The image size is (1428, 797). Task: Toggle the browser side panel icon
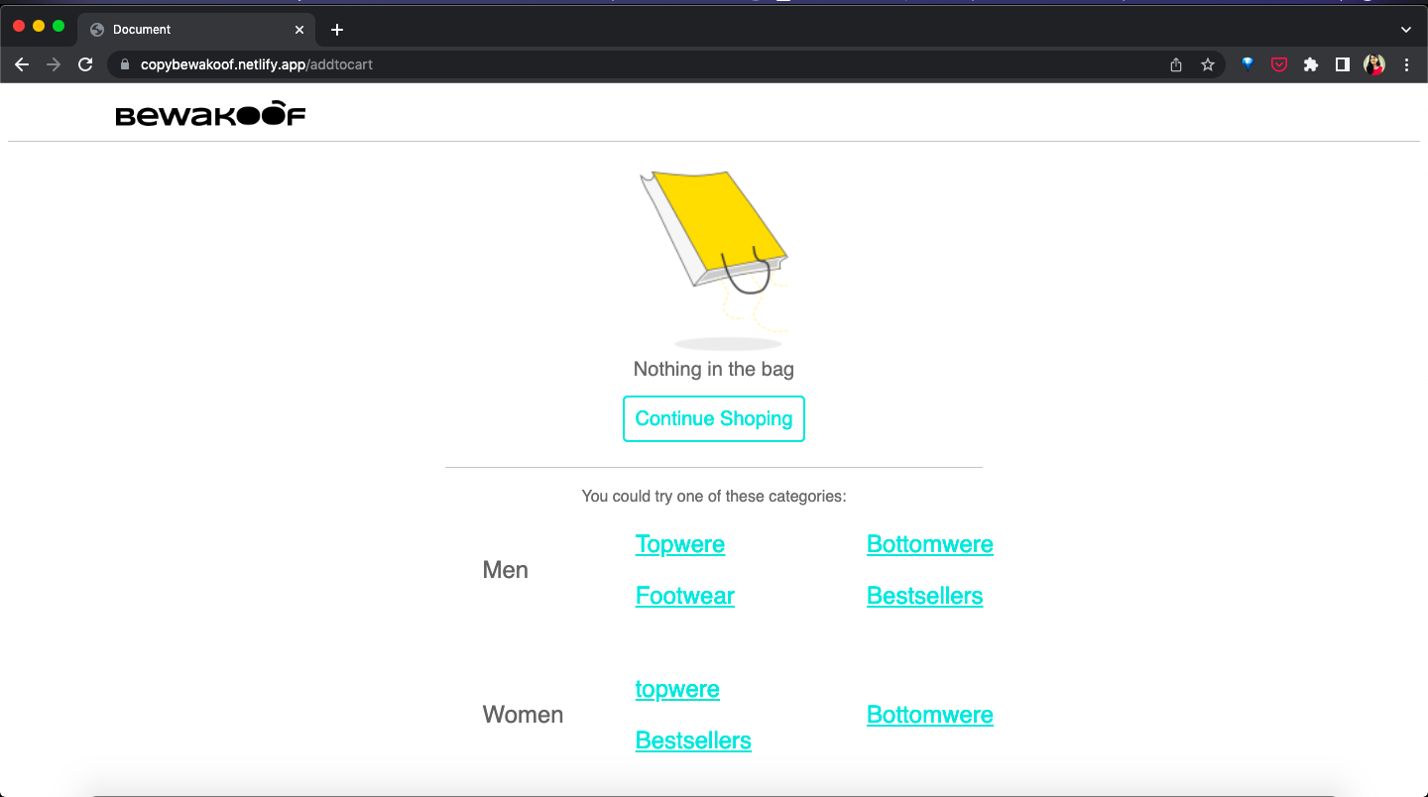tap(1342, 64)
